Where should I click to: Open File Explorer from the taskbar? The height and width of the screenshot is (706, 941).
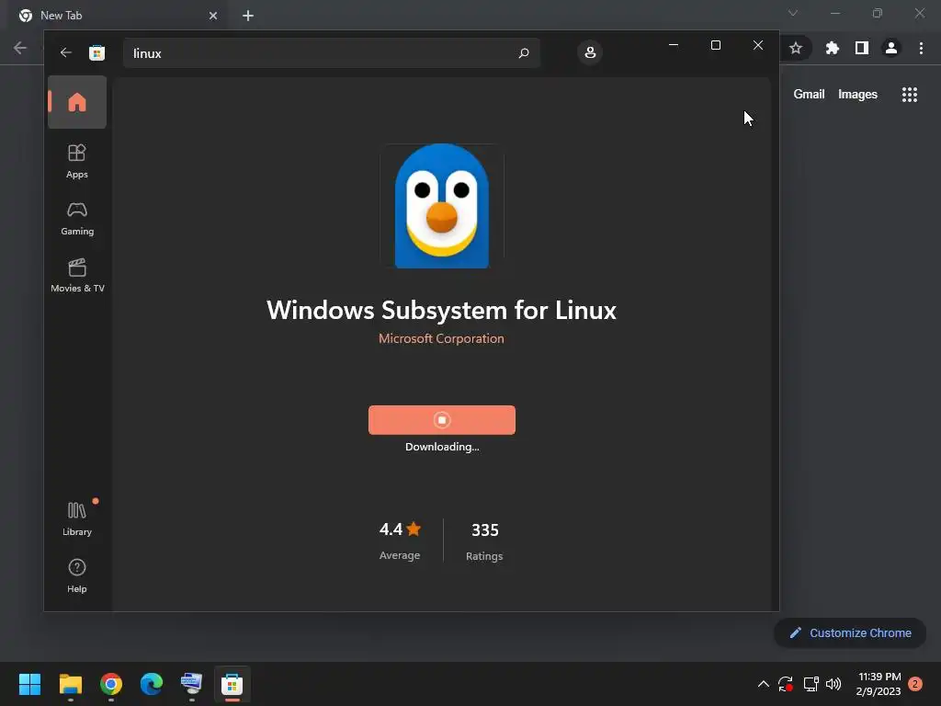(70, 684)
